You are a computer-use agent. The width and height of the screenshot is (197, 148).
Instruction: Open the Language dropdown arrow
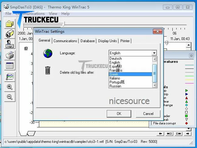pos(154,53)
